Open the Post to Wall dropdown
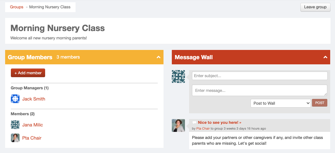The width and height of the screenshot is (335, 153). tap(281, 103)
